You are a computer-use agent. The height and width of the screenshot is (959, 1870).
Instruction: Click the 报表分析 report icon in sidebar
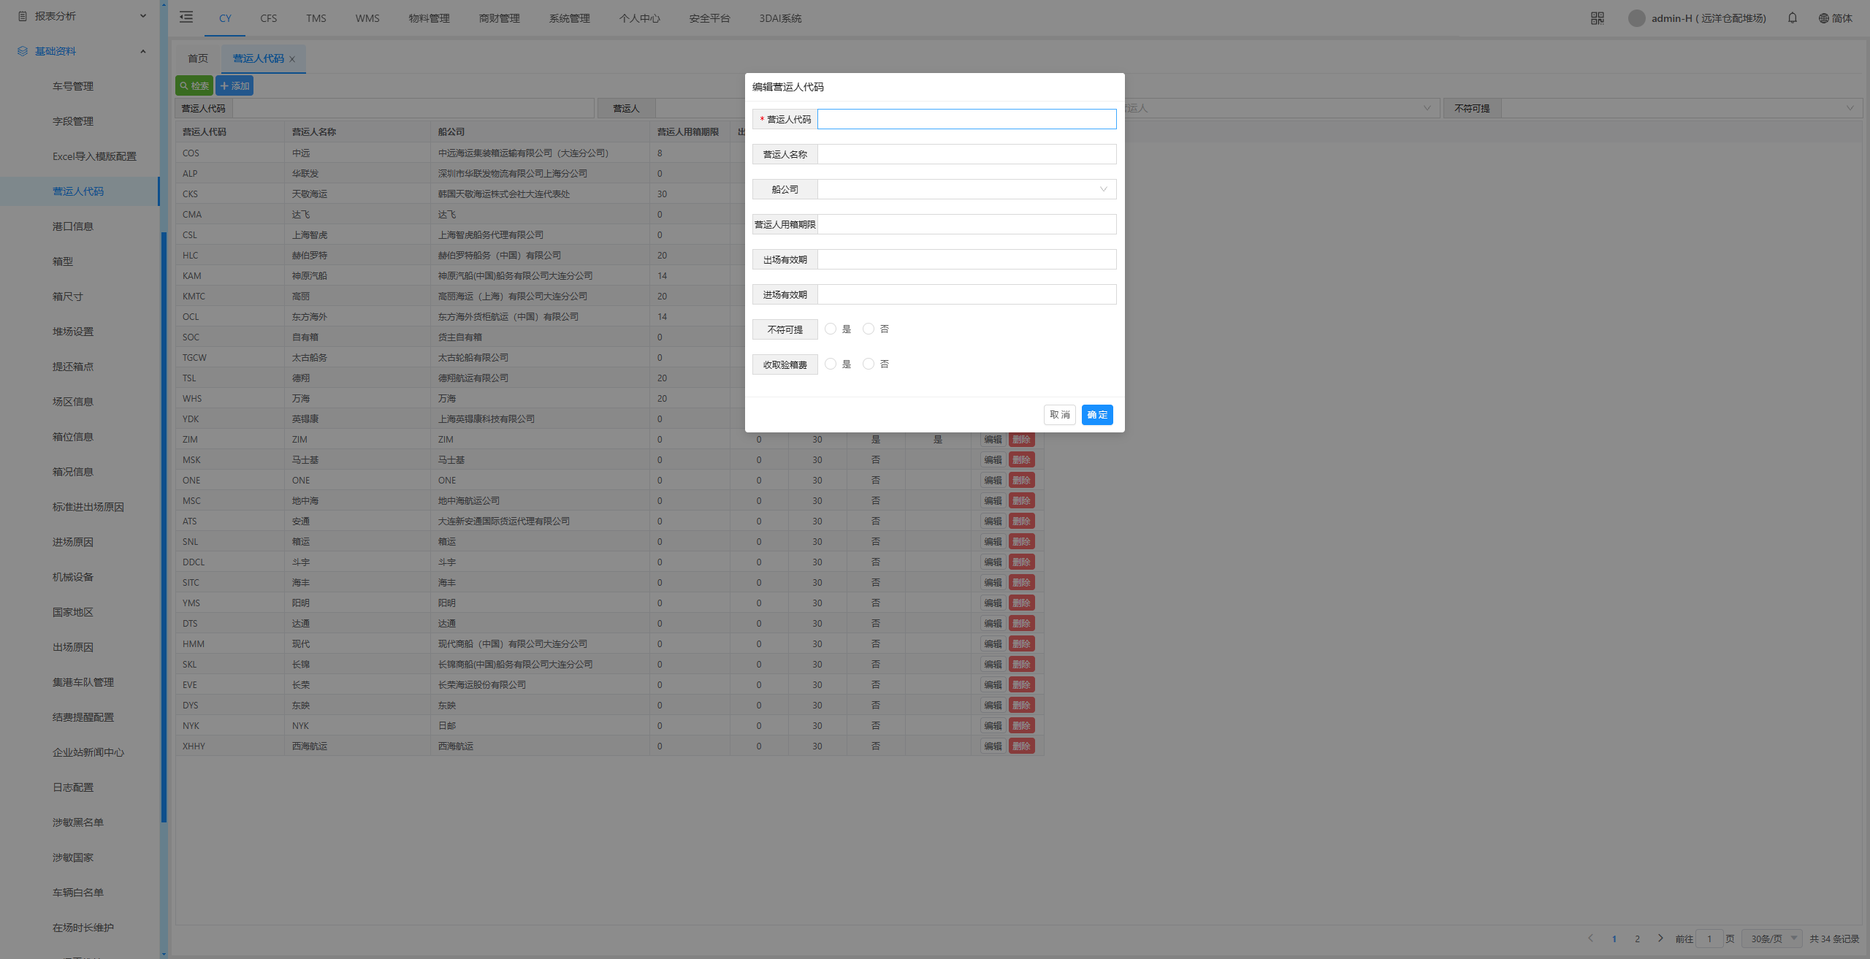pyautogui.click(x=23, y=16)
